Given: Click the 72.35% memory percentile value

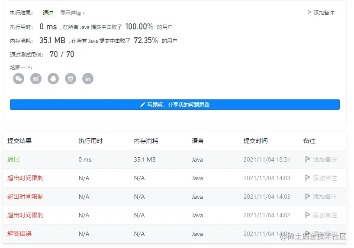Looking at the screenshot, I should point(146,40).
